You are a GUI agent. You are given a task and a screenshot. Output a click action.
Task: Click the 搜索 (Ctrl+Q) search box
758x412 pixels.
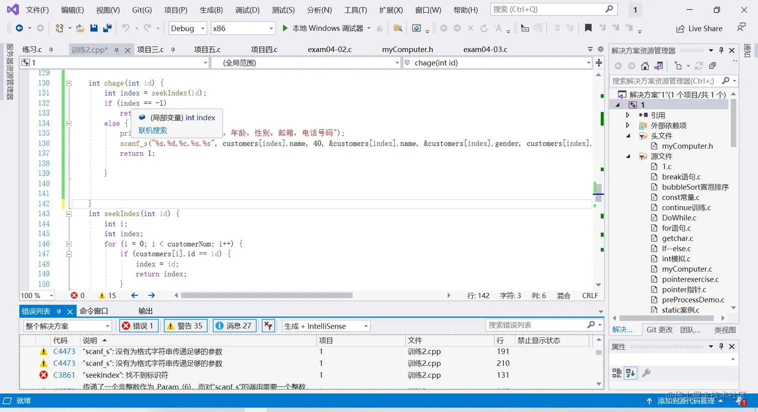[553, 10]
